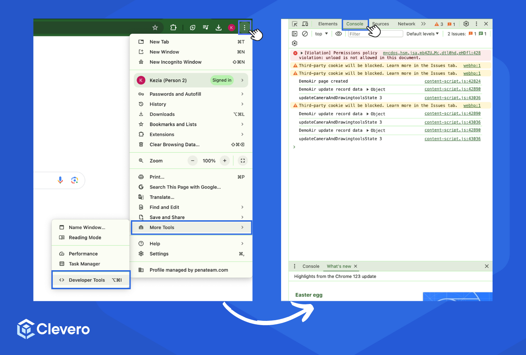Open Performance from the submenu
Image resolution: width=526 pixels, height=355 pixels.
(x=91, y=254)
